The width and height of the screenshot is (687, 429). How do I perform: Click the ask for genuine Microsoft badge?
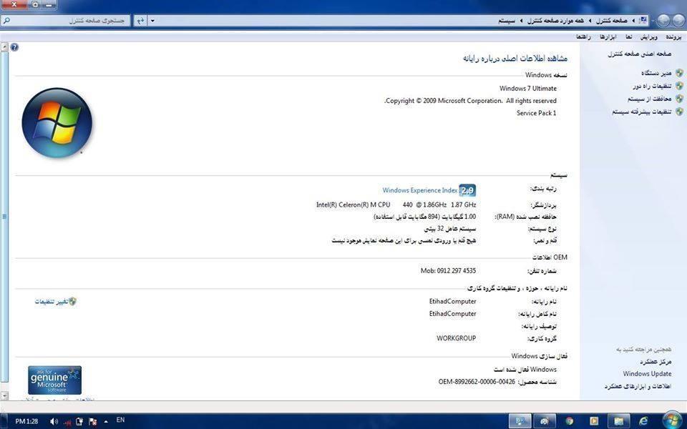[x=55, y=380]
